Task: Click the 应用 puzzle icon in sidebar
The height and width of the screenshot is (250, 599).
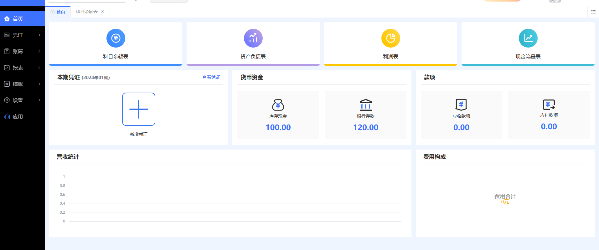Action: 7,116
